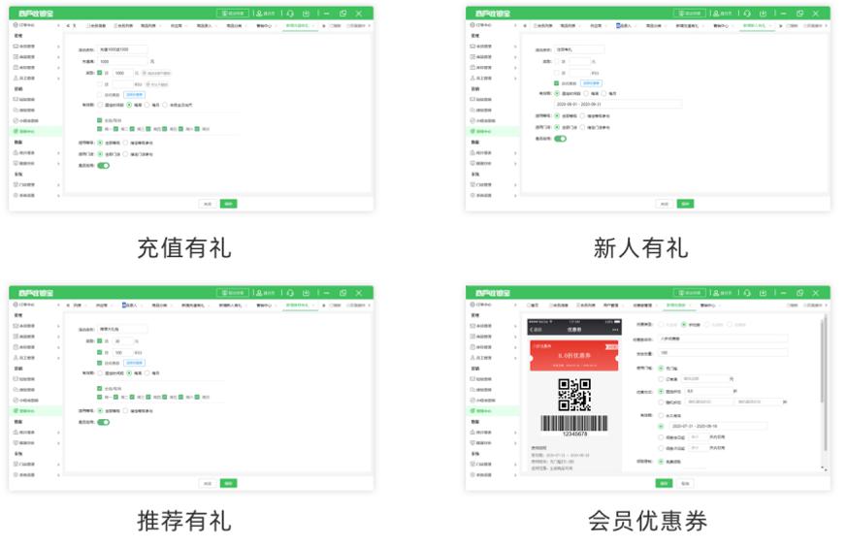847x547 pixels.
Task: Turn off the green switch in 新人有礼 form
Action: 560,139
